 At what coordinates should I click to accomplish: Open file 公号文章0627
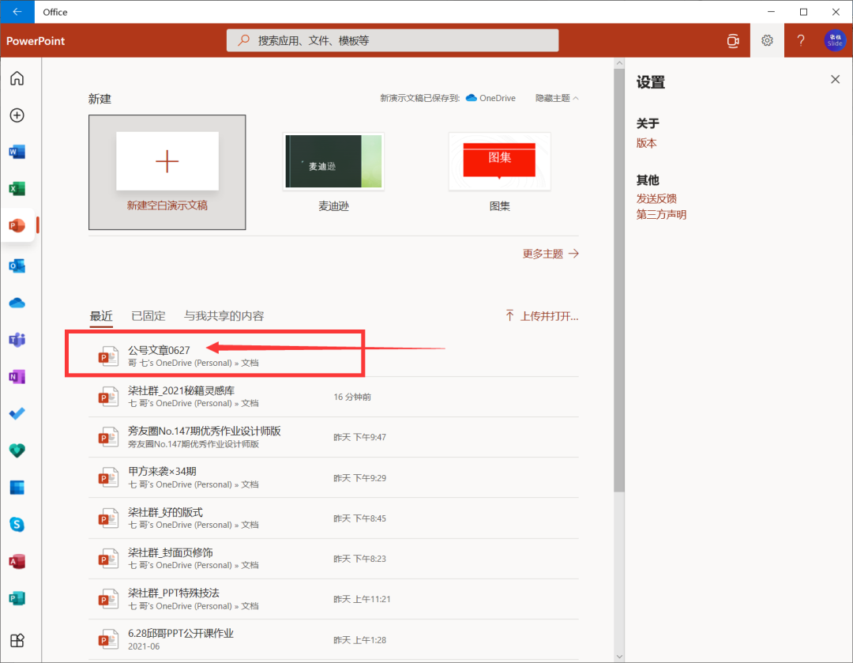point(333,356)
